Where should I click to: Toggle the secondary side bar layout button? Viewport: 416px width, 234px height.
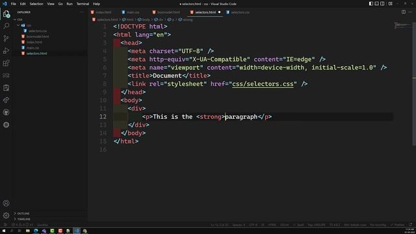(x=382, y=4)
